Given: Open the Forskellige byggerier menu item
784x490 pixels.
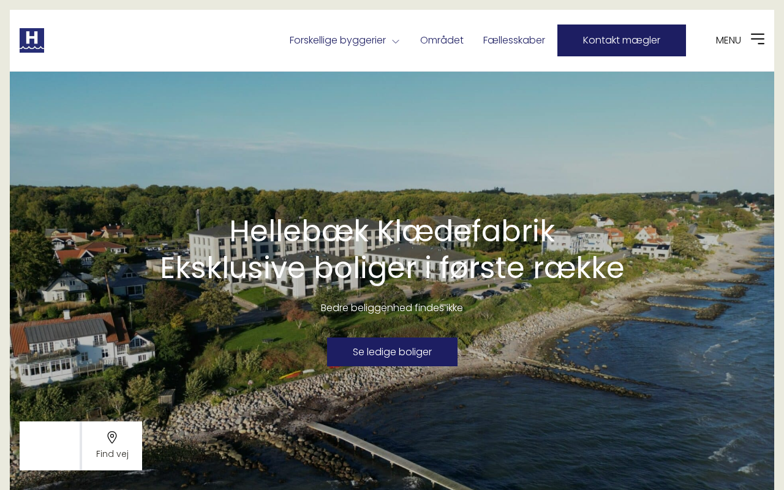Looking at the screenshot, I should click(337, 40).
